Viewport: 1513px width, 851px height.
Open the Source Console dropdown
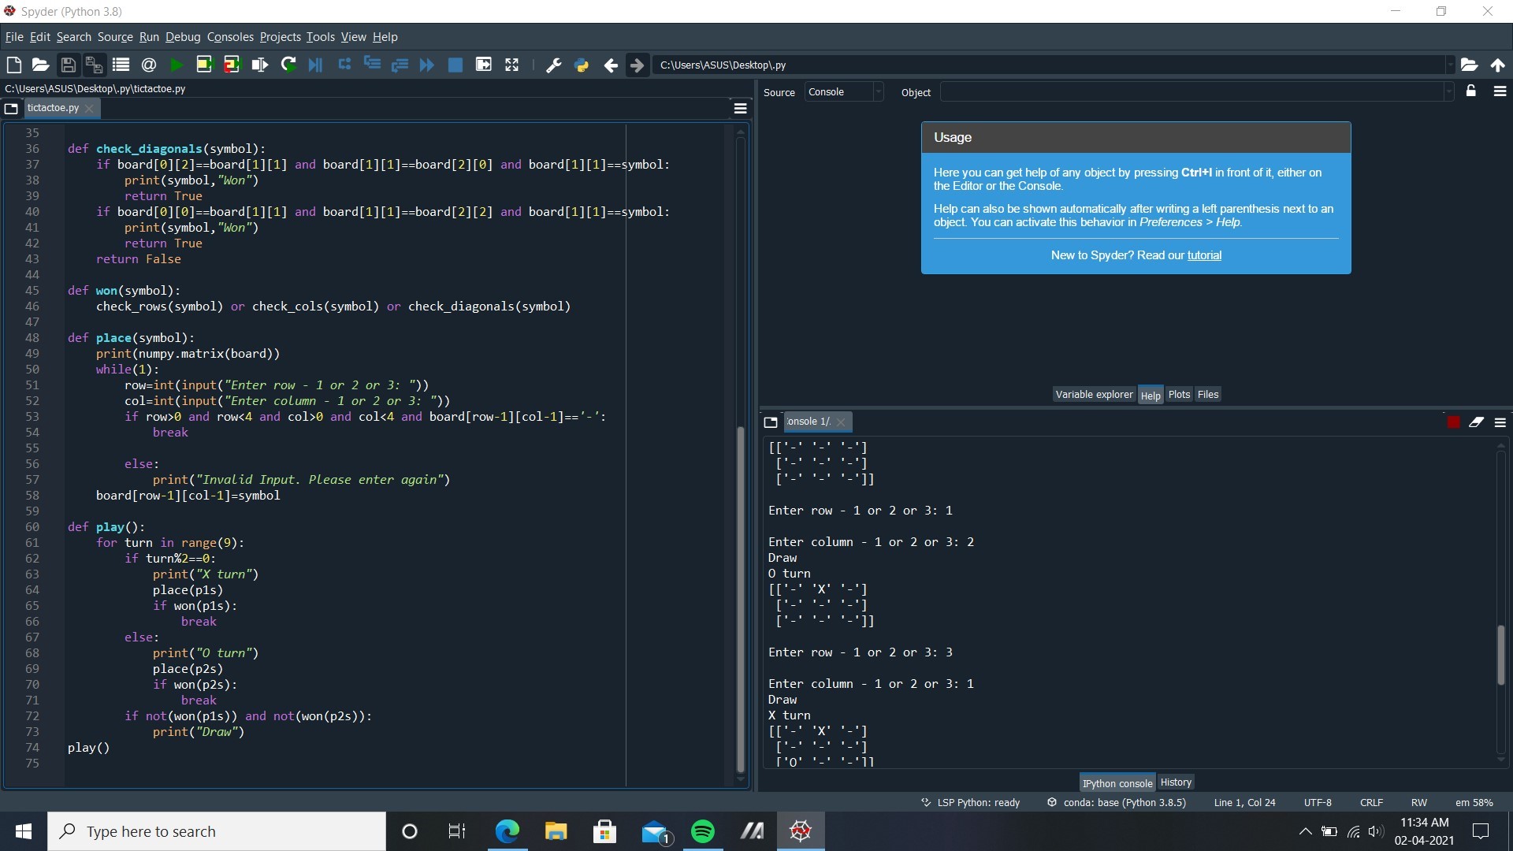[843, 92]
